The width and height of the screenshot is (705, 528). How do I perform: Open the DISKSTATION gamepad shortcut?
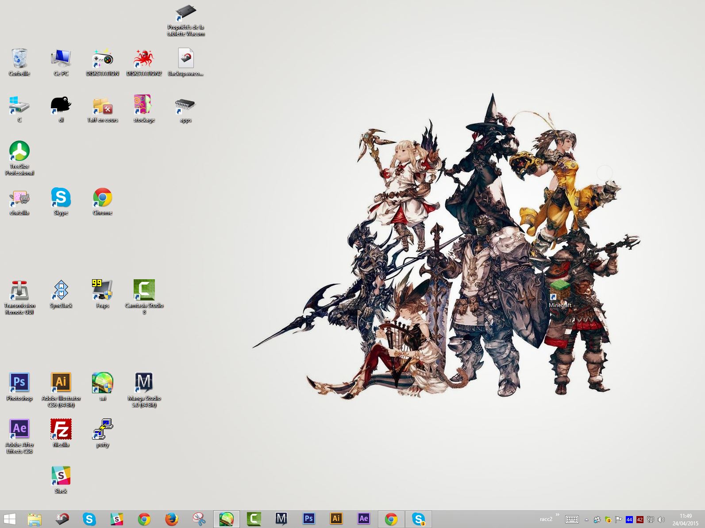pos(102,62)
